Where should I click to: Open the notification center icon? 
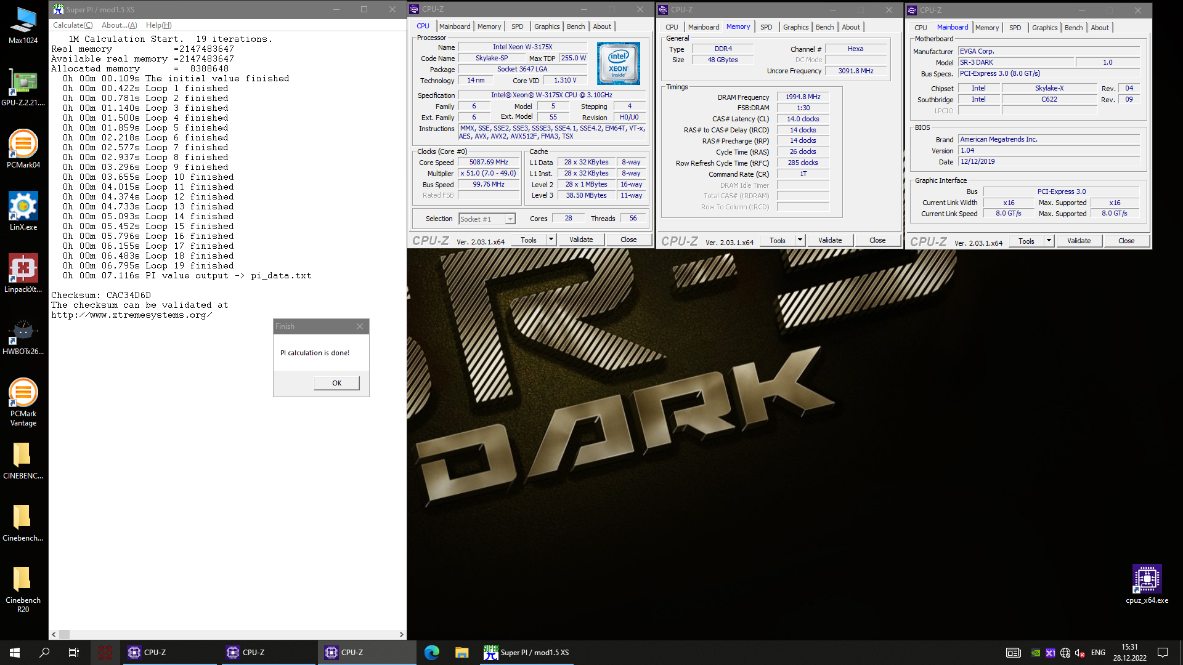point(1163,653)
